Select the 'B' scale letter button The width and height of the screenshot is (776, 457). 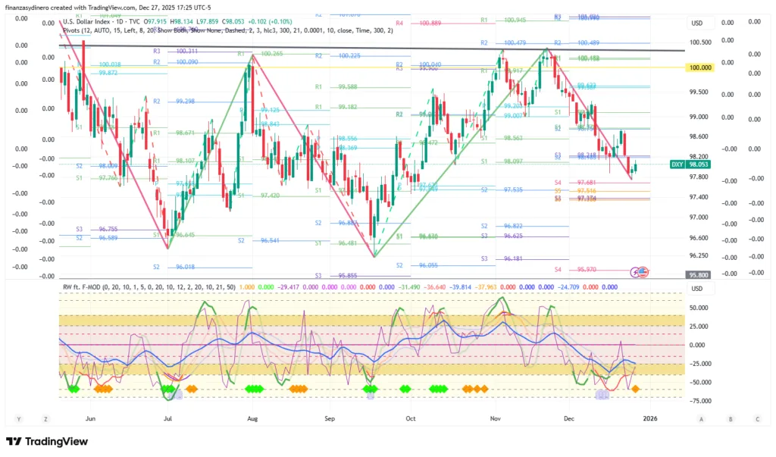730,418
